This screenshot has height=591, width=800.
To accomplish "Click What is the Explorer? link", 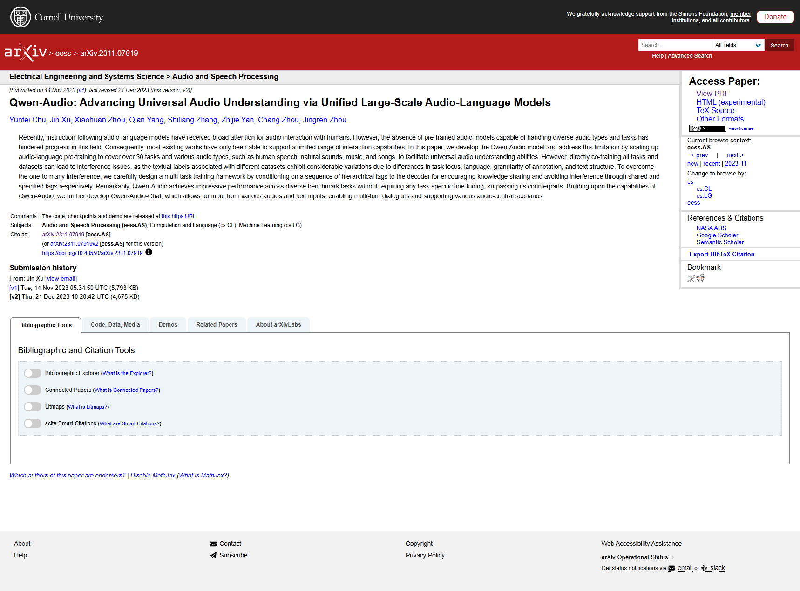I will tap(127, 374).
